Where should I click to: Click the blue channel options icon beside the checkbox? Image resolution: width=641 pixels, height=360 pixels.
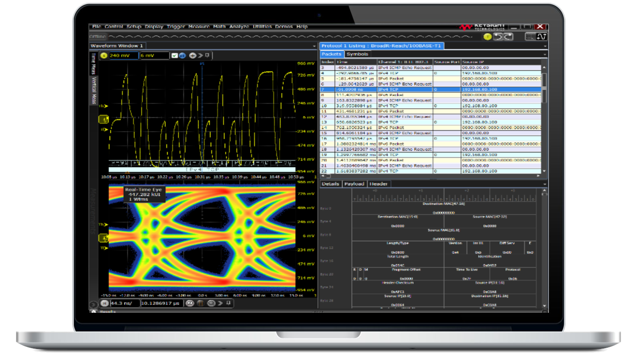182,56
